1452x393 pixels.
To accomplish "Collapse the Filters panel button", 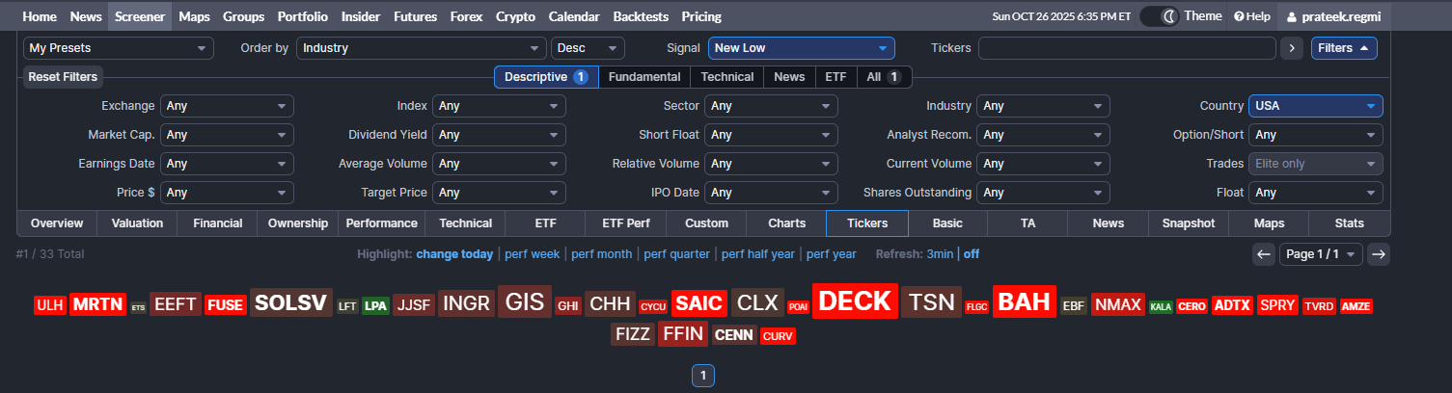I will (x=1344, y=48).
